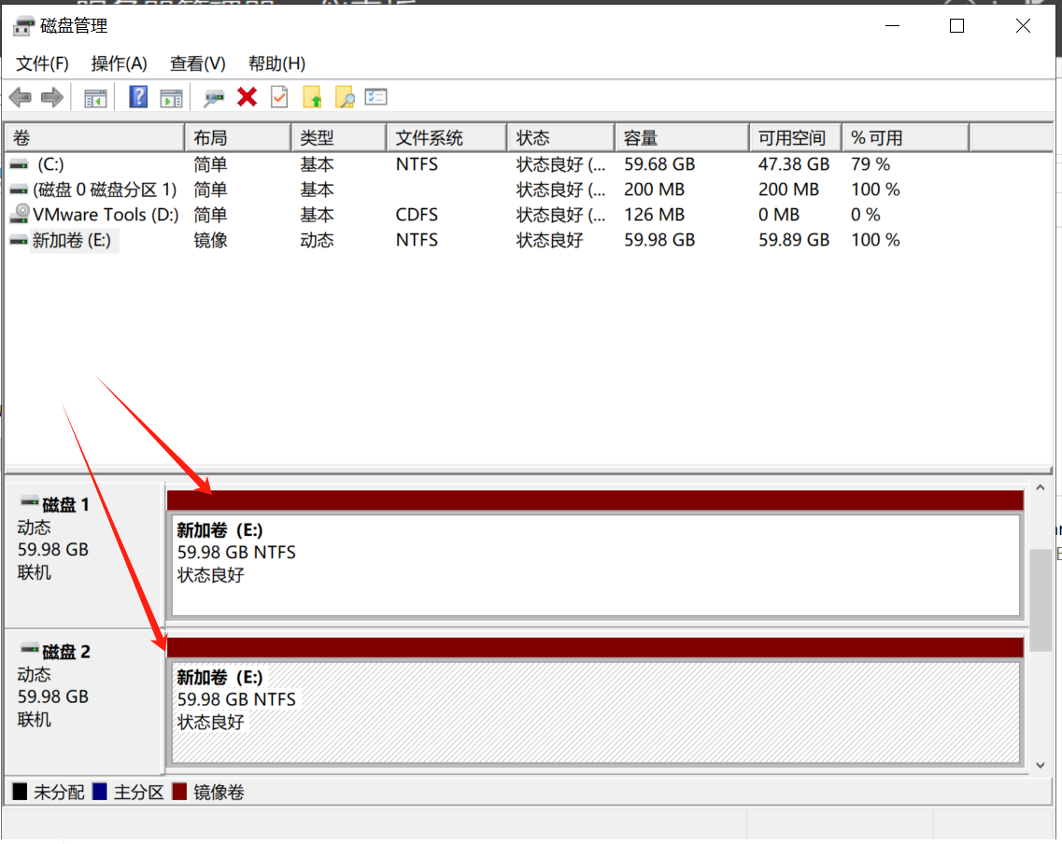Toggle the action pane toolbar icon
Viewport: 1062px width, 844px height.
click(171, 98)
